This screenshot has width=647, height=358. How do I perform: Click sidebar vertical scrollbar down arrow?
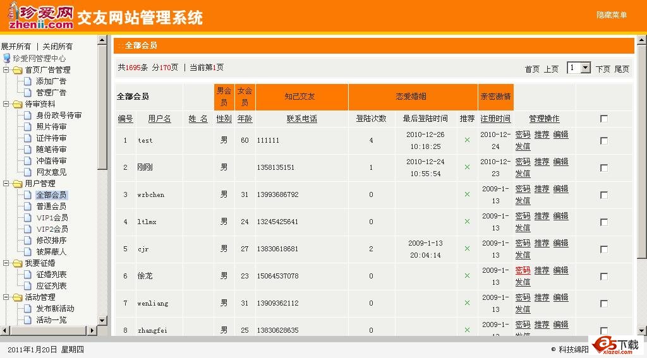[x=102, y=321]
